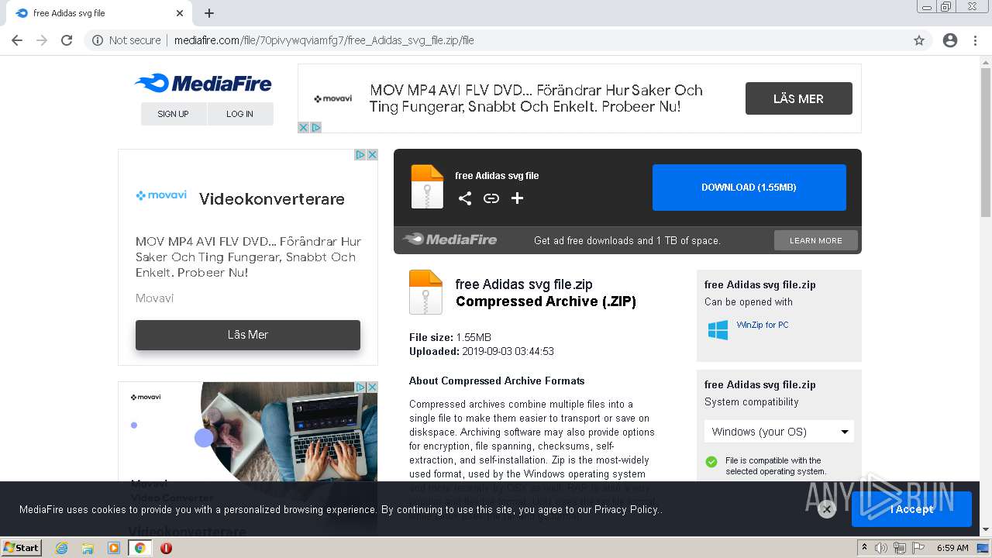Click the green compatibility checkmark icon
The height and width of the screenshot is (558, 992).
711,462
